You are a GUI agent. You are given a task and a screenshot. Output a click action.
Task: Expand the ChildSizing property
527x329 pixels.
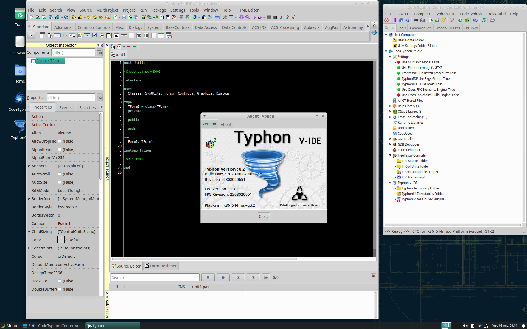(29, 232)
